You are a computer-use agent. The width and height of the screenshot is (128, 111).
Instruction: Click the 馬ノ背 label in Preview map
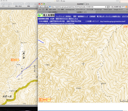[24, 56]
